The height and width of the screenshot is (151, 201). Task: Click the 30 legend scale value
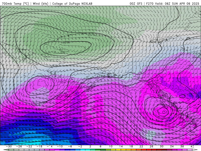[162, 146]
